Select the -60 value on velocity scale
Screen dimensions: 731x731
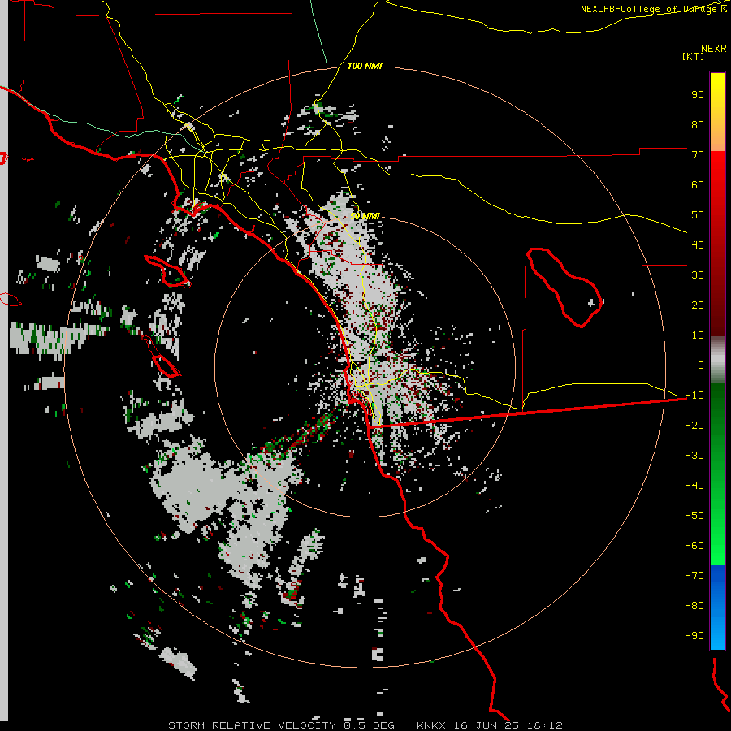(694, 546)
